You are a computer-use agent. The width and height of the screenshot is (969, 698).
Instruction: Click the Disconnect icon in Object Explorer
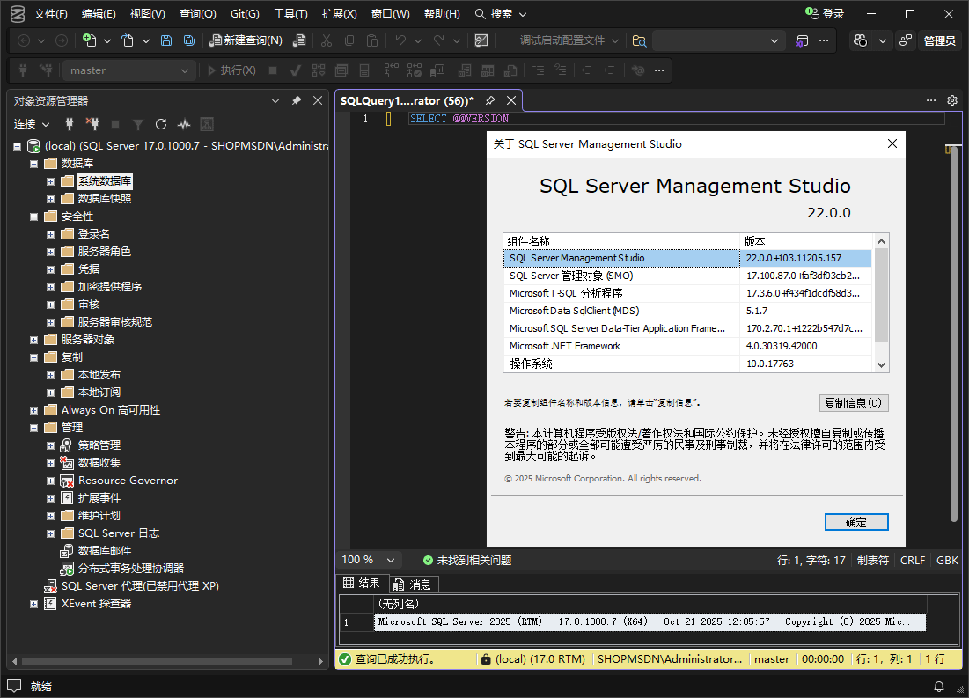tap(92, 124)
